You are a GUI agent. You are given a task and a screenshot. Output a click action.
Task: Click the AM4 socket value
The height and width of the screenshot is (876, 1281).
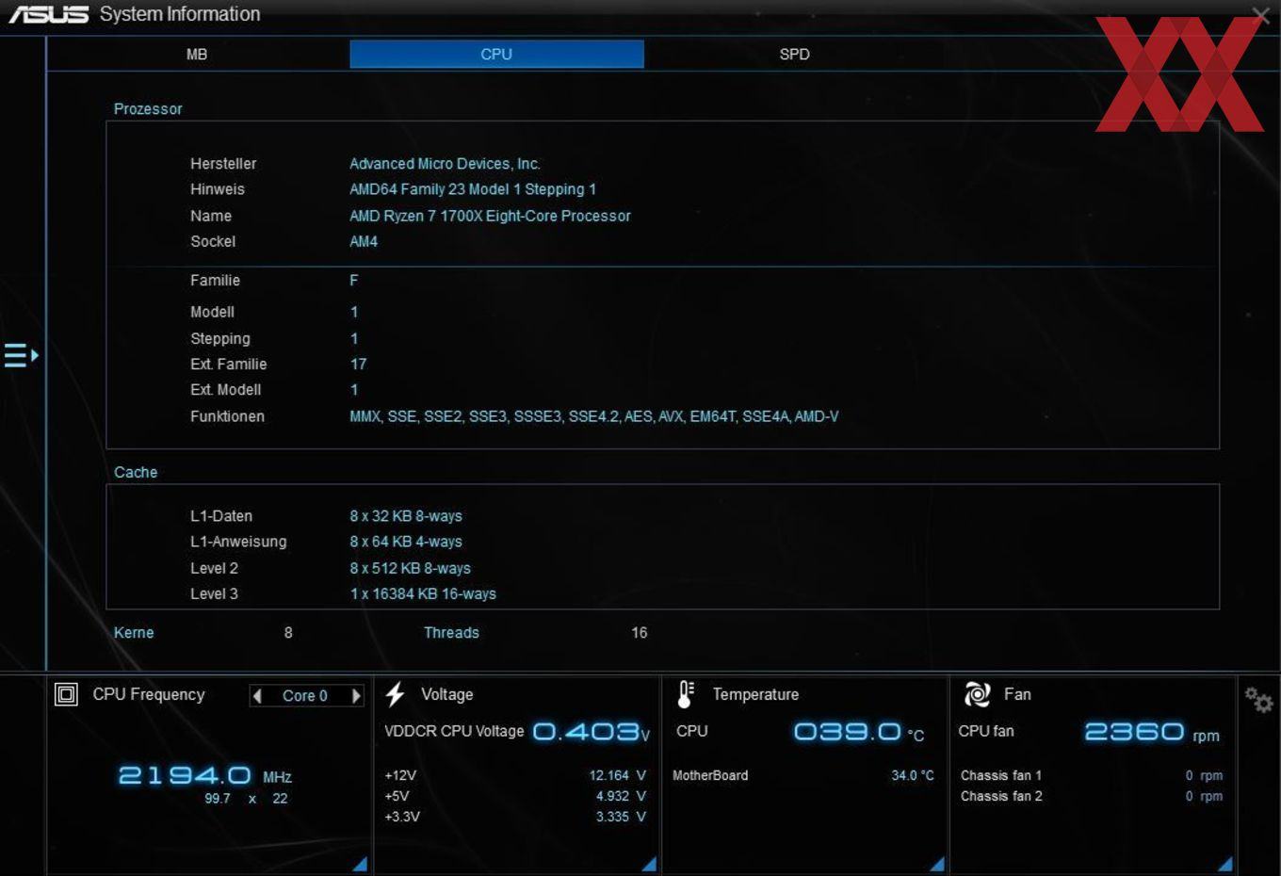pos(364,242)
